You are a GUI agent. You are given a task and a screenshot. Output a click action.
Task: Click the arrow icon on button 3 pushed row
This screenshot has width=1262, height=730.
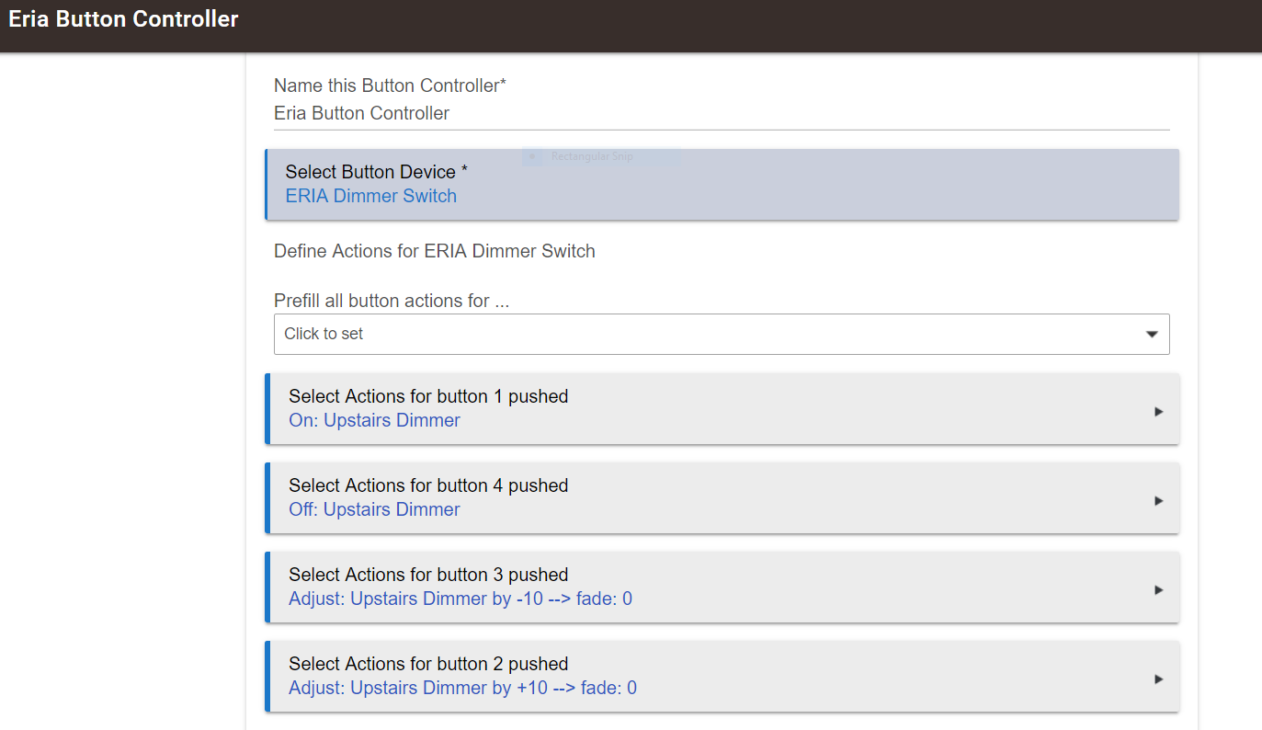pyautogui.click(x=1159, y=590)
